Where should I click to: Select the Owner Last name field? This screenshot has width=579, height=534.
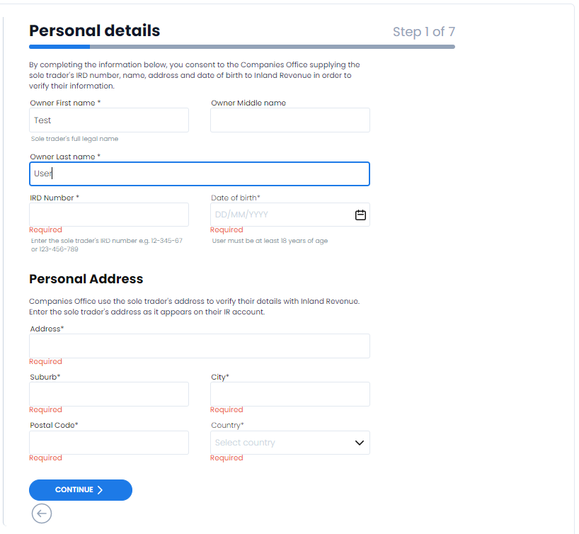(200, 174)
